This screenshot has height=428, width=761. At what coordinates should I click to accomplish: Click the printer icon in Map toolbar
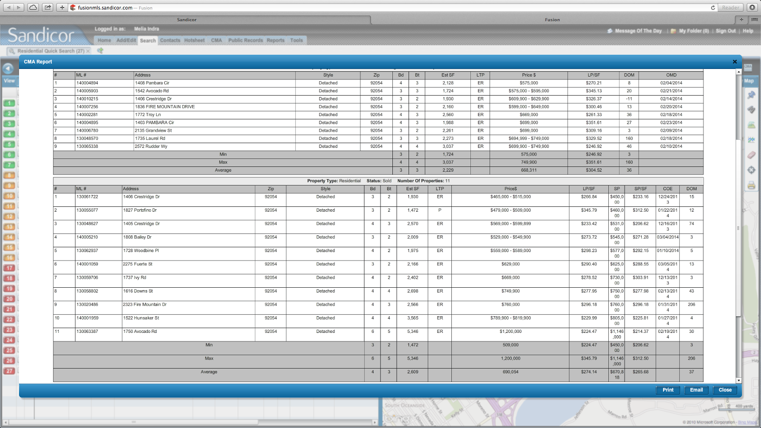pos(751,185)
